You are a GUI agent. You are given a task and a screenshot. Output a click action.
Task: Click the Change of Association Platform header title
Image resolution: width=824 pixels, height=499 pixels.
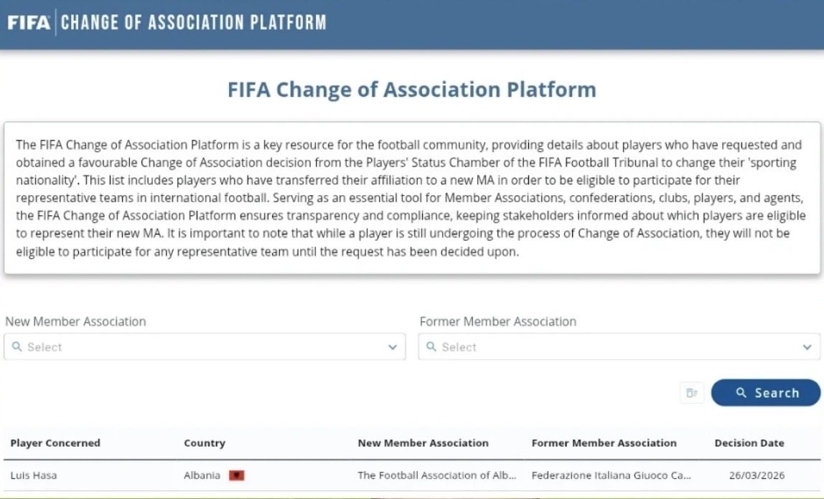194,23
